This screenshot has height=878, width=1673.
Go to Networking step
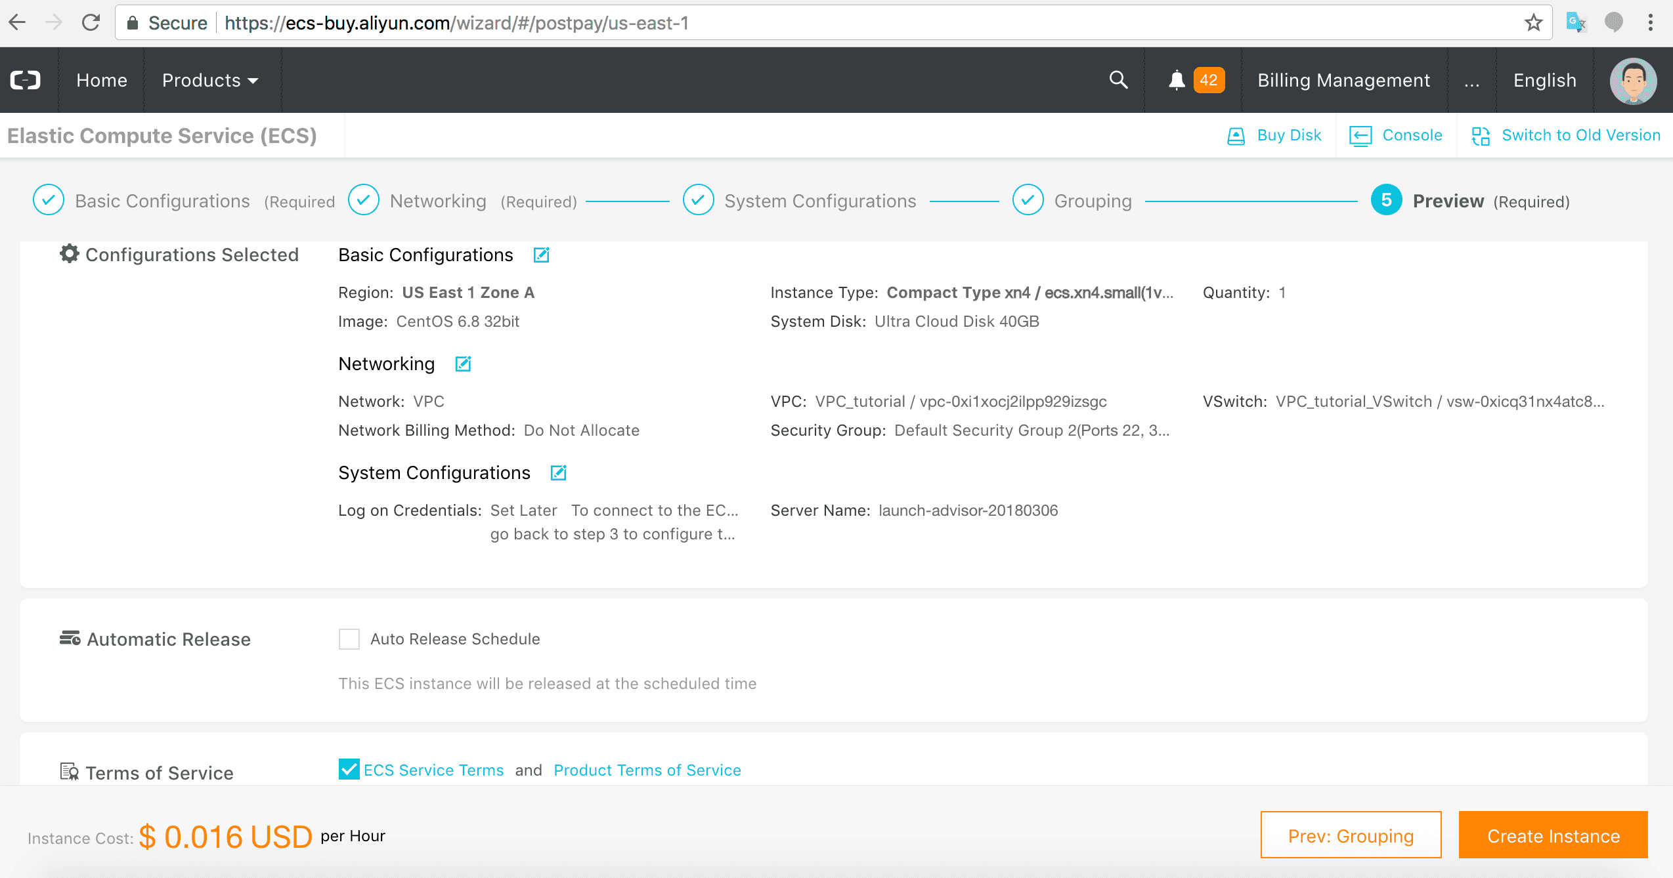[438, 201]
